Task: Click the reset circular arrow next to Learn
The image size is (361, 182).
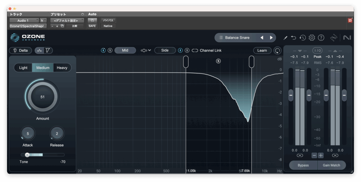Action: click(278, 50)
